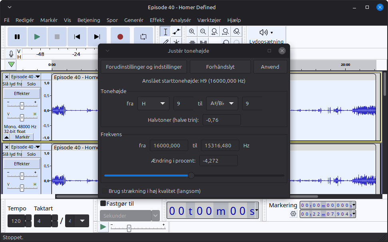Image resolution: width=388 pixels, height=242 pixels.
Task: Toggle the Loop playback icon
Action: (143, 37)
